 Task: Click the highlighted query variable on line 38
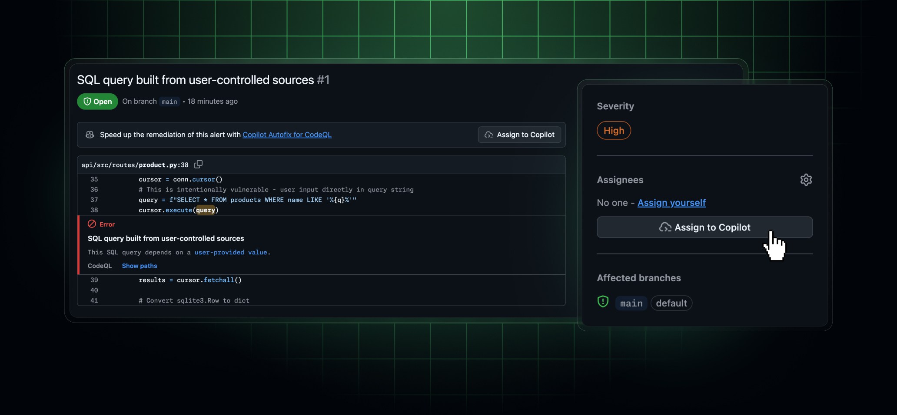click(x=206, y=210)
